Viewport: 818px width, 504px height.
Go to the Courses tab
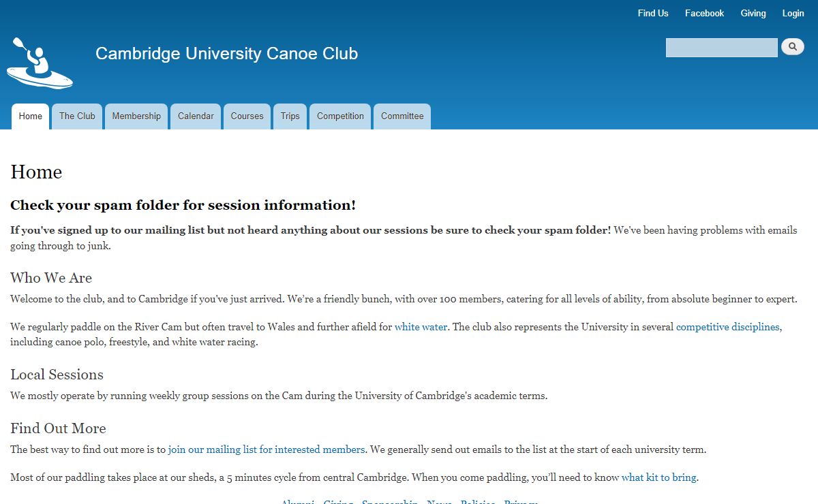coord(247,116)
